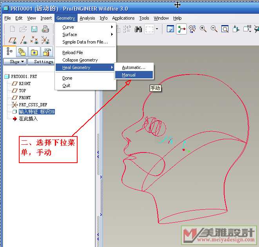Open the Info menu
Viewport: 259px width, 247px height.
pyautogui.click(x=103, y=18)
